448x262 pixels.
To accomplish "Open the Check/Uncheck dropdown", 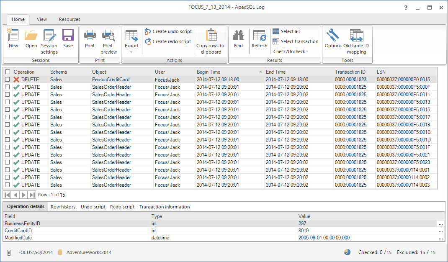I will pyautogui.click(x=291, y=51).
